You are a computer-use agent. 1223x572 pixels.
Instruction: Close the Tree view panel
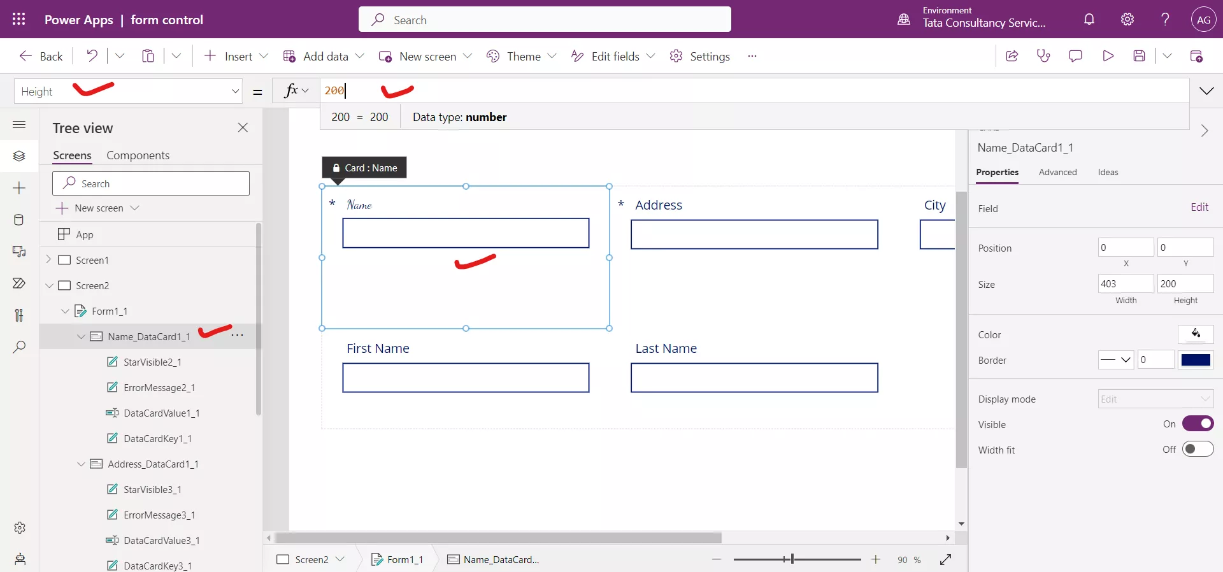tap(243, 127)
